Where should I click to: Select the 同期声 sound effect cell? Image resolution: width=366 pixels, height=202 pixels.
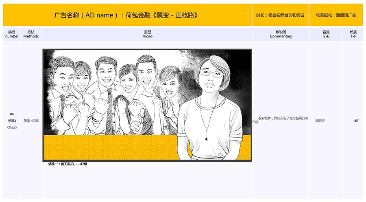(x=320, y=121)
